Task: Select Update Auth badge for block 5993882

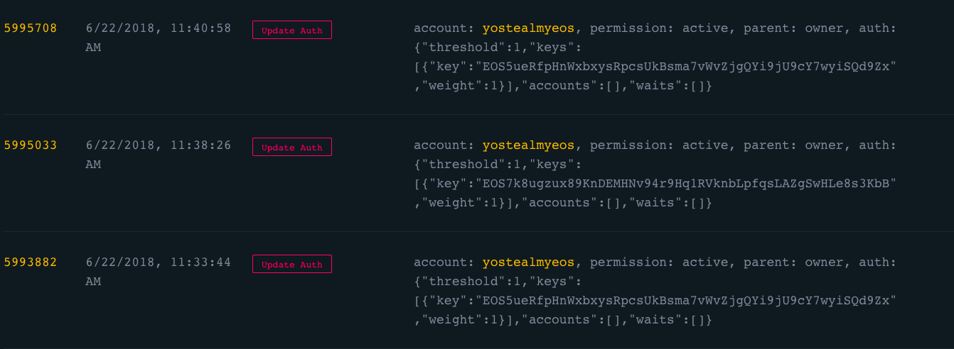Action: pos(291,264)
